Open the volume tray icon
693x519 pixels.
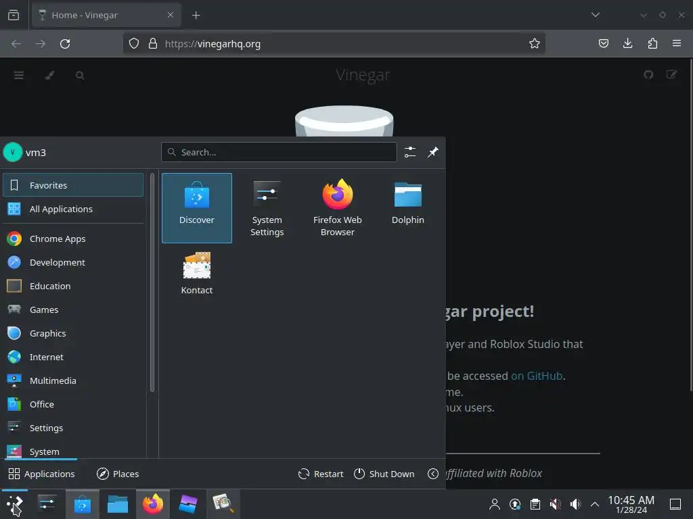[x=575, y=504]
